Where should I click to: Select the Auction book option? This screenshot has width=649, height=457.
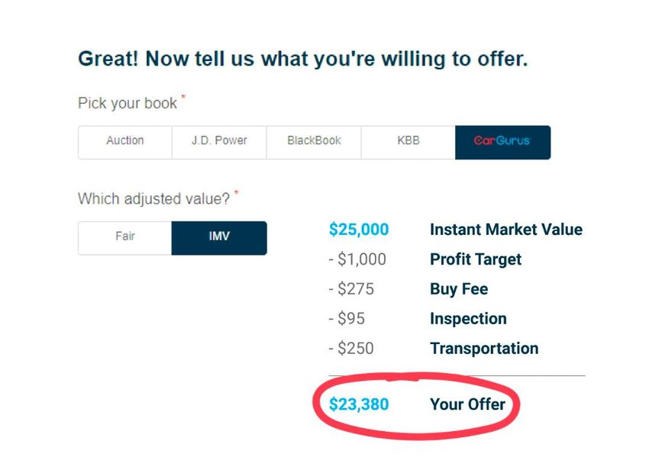(125, 142)
